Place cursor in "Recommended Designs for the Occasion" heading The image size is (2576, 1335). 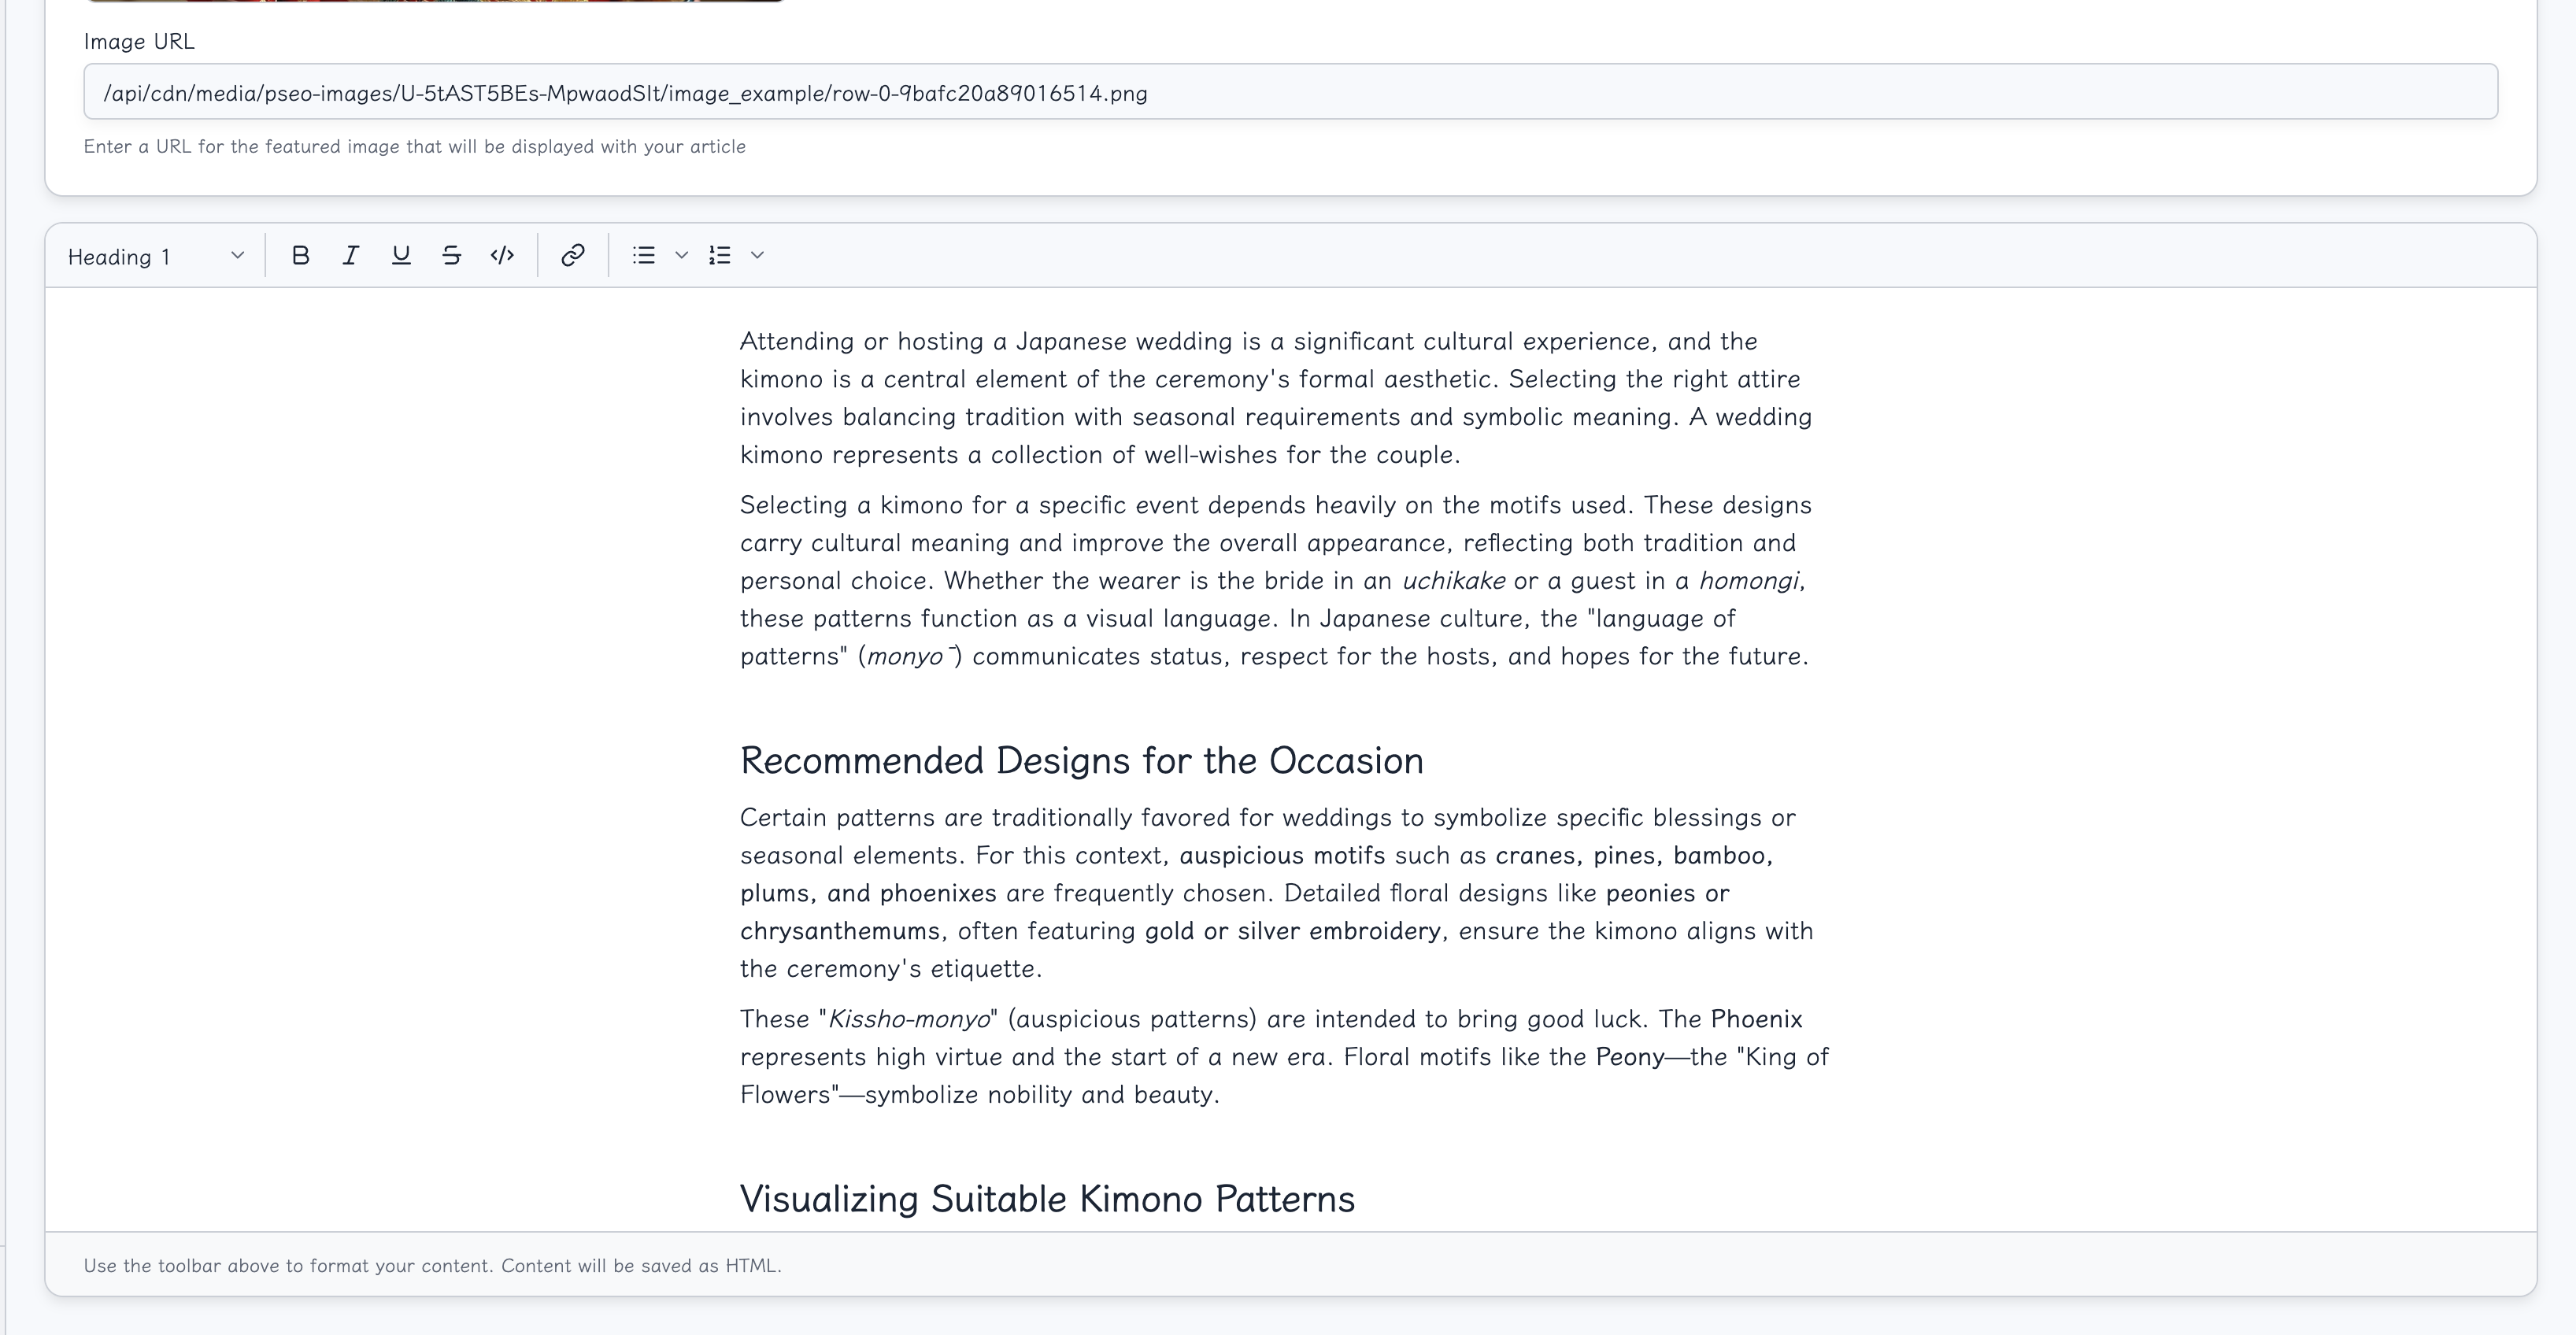click(1081, 761)
